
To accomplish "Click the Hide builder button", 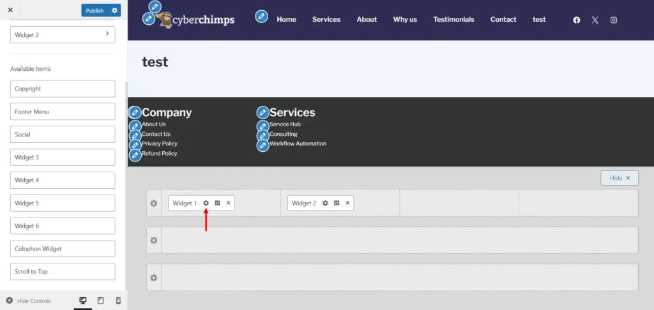I will [x=620, y=178].
